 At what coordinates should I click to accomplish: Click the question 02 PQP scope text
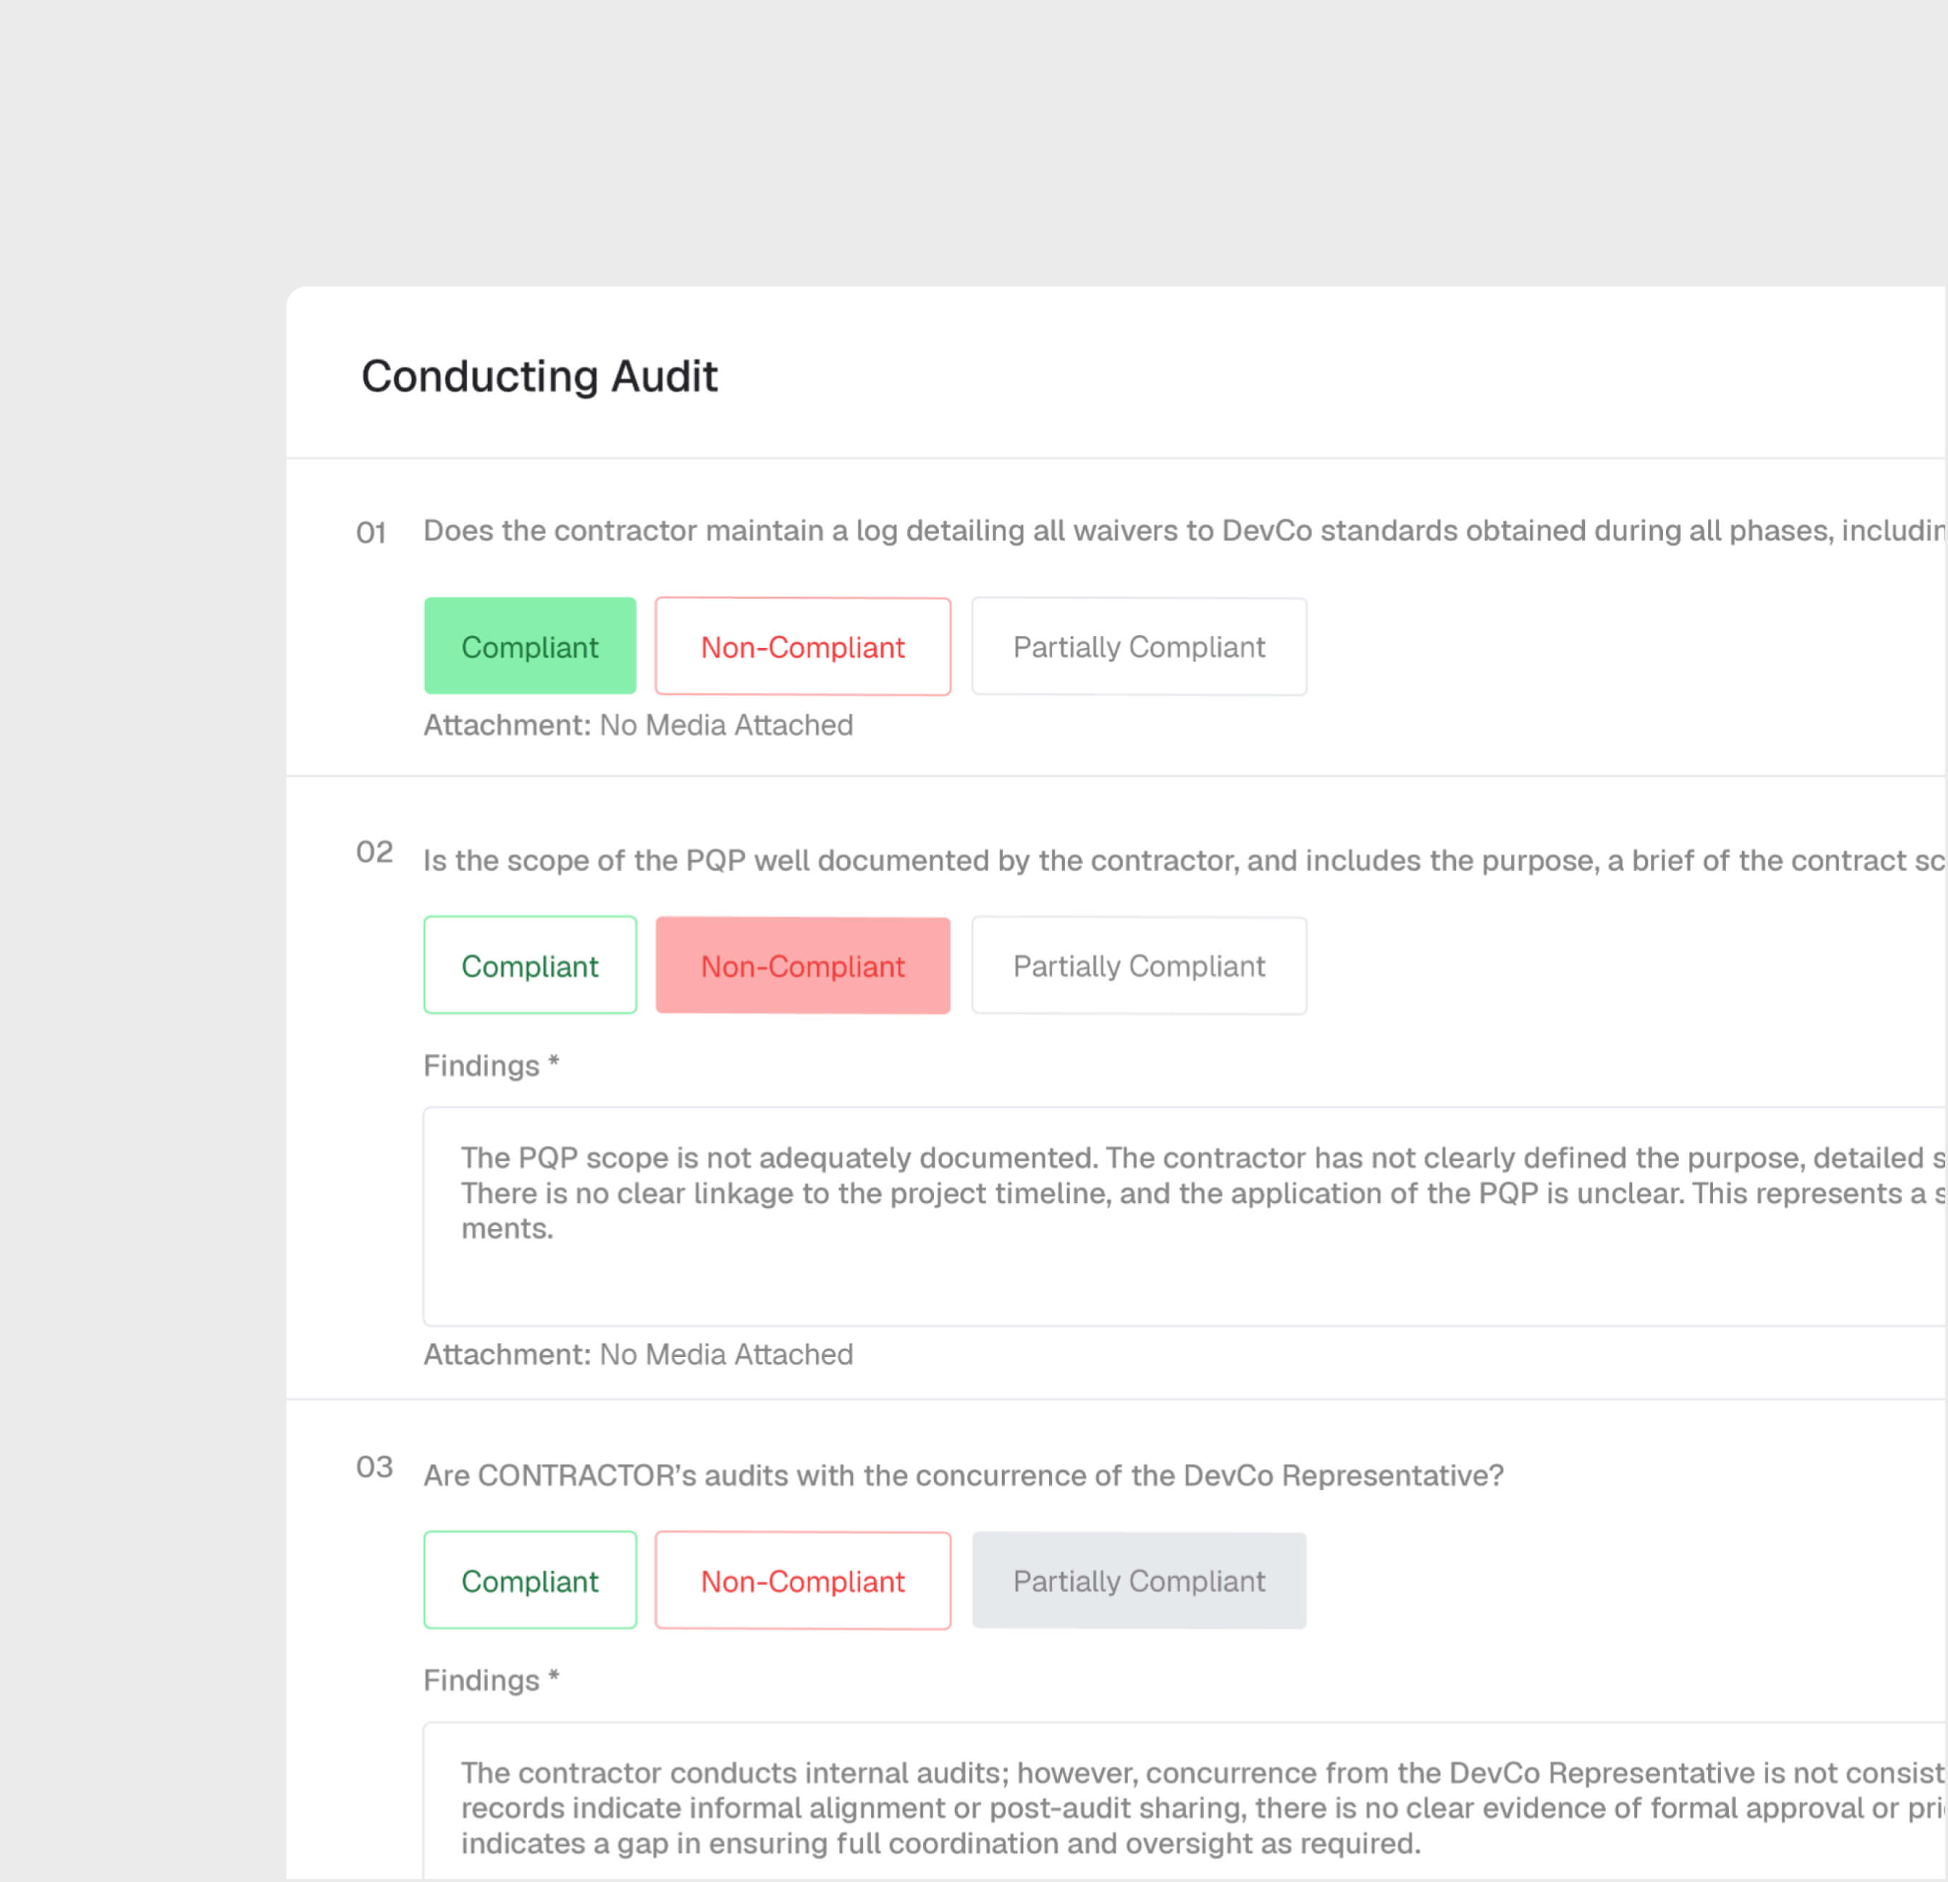(x=1182, y=861)
